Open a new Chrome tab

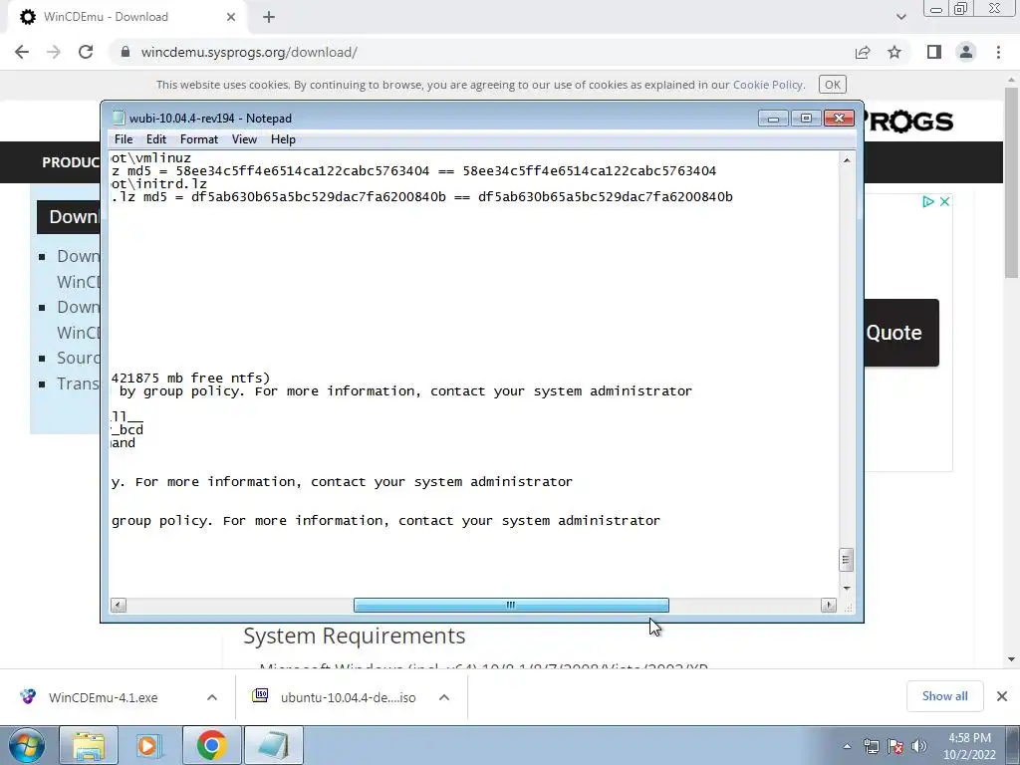click(x=269, y=17)
